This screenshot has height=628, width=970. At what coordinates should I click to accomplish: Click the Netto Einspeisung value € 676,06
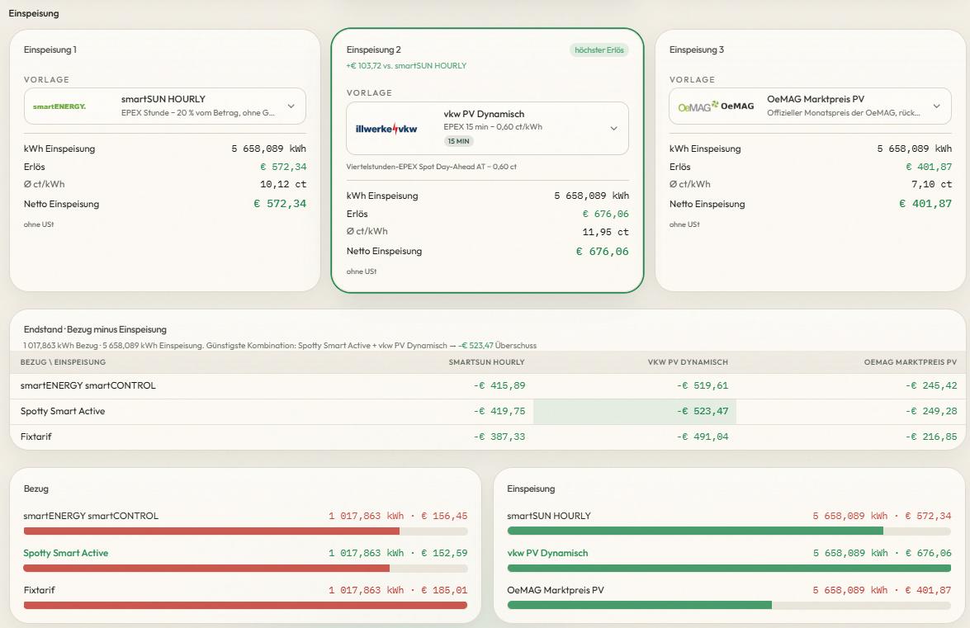pyautogui.click(x=602, y=251)
